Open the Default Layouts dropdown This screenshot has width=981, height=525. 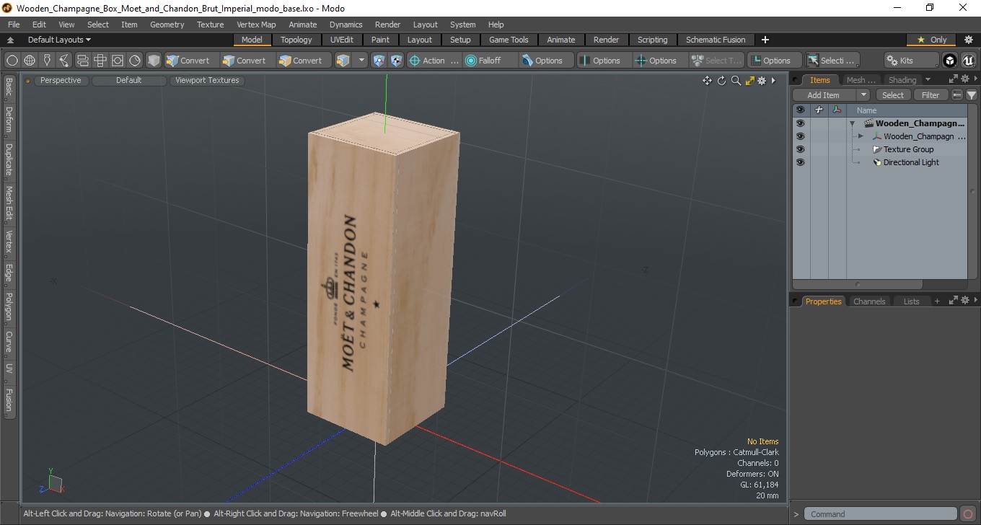click(59, 40)
